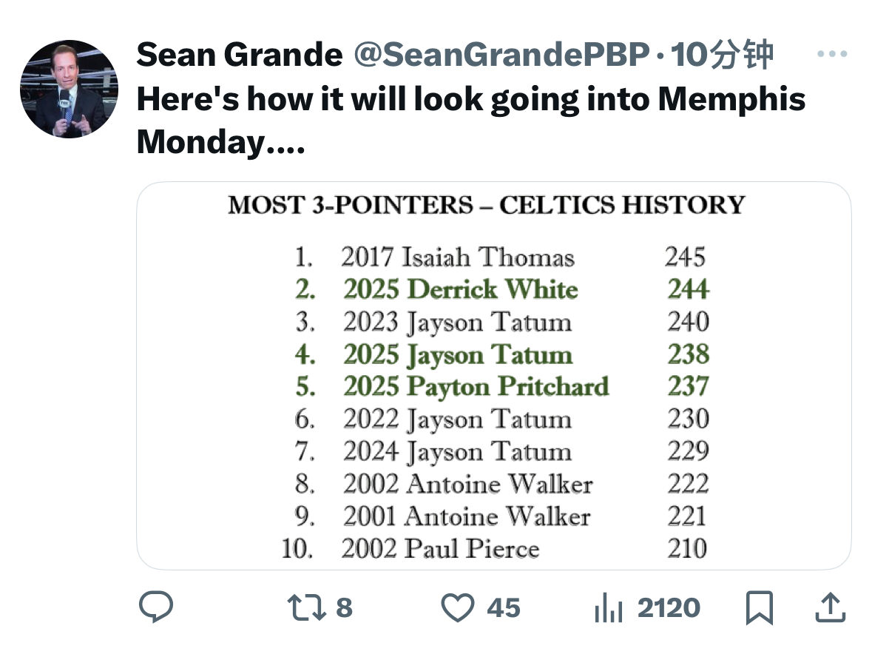
Task: Open Sean Grande's profile avatar
Action: 69,89
